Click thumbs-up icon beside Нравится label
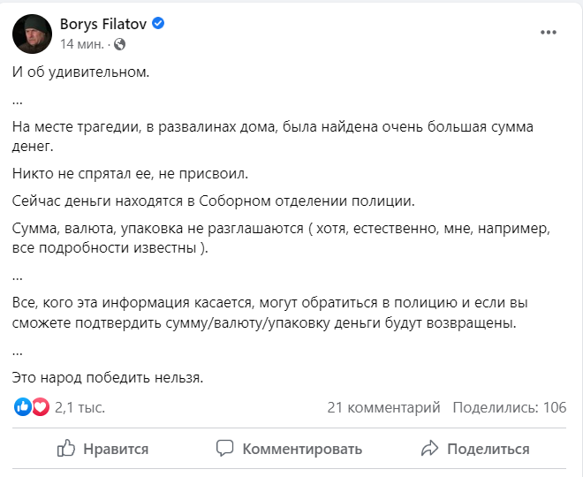Image resolution: width=583 pixels, height=477 pixels. coord(66,449)
